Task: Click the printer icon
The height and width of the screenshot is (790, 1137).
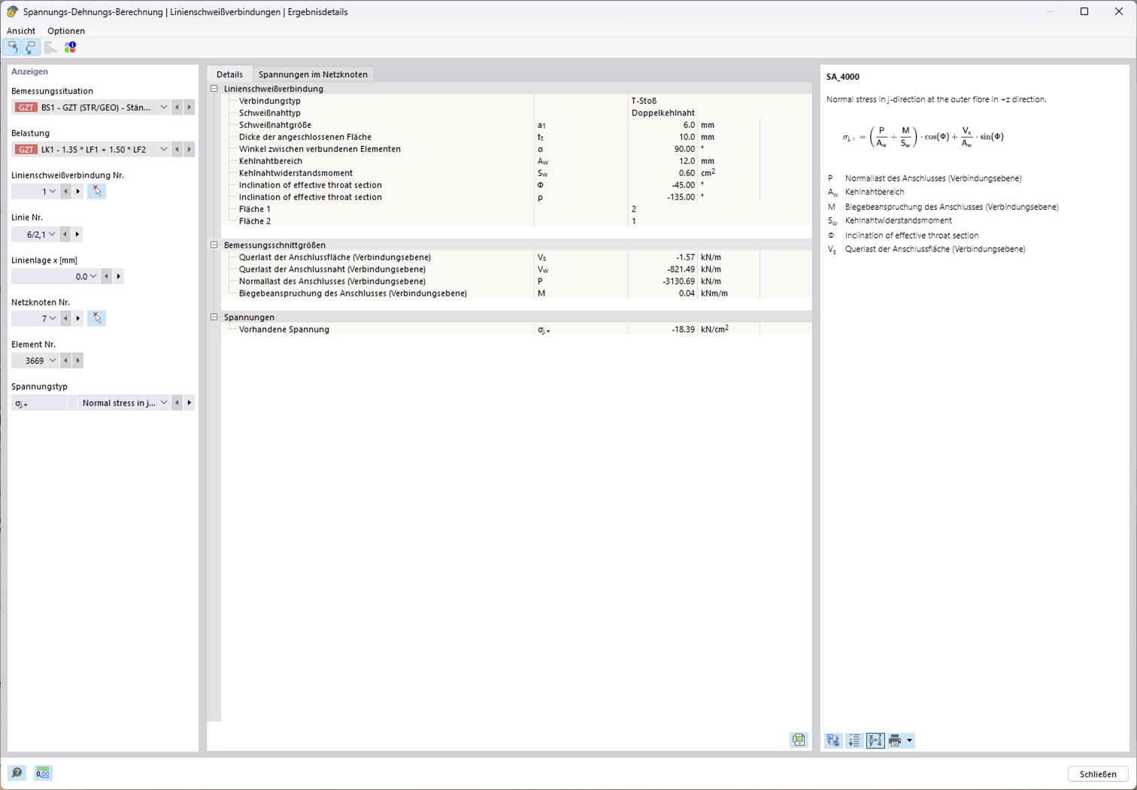Action: coord(895,741)
